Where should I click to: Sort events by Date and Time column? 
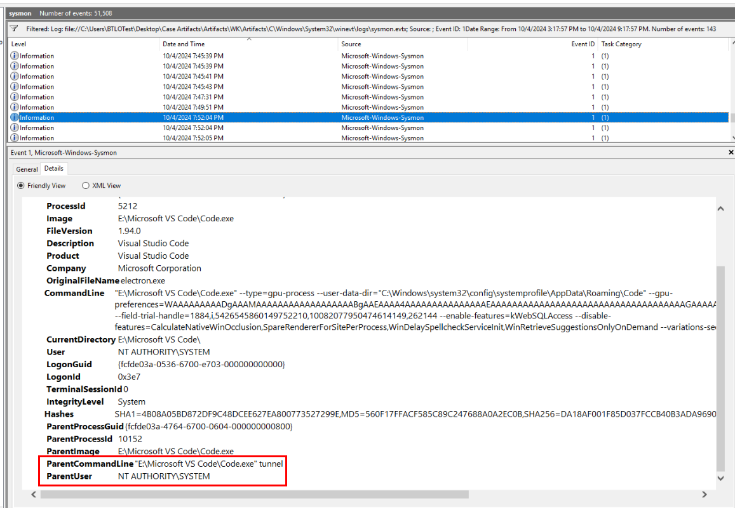(x=184, y=44)
